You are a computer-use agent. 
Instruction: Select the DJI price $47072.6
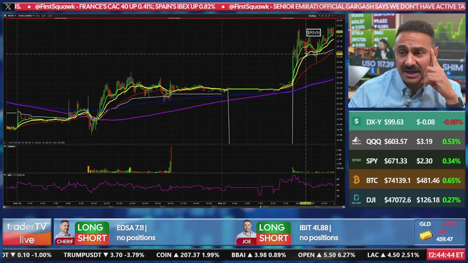coord(397,200)
